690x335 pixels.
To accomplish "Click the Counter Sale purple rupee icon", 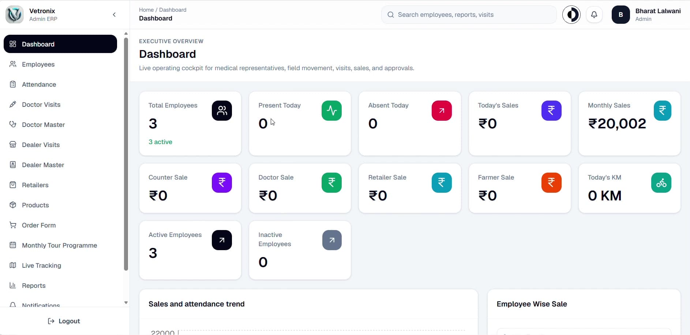I will 222,182.
